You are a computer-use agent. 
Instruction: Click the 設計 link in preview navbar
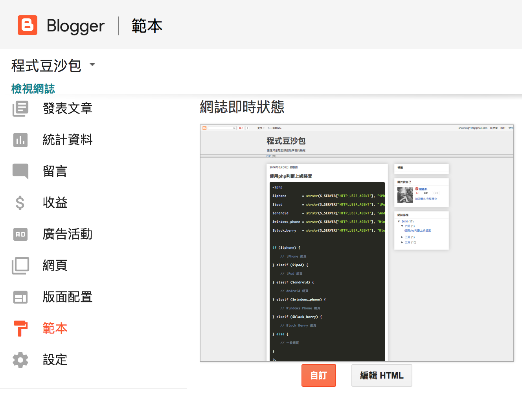pyautogui.click(x=503, y=128)
